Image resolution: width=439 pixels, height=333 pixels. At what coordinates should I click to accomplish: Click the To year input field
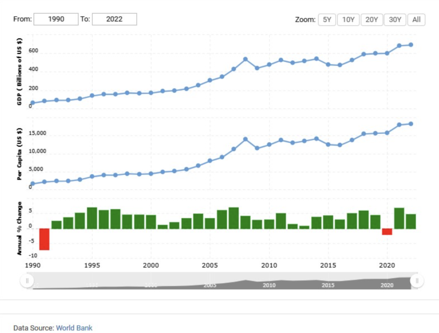click(114, 19)
